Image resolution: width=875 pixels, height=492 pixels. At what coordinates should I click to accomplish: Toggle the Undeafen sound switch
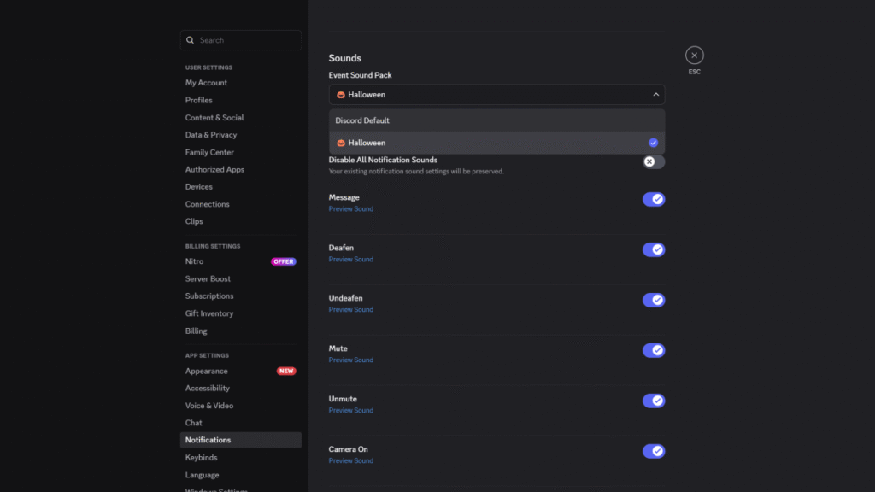pos(653,300)
